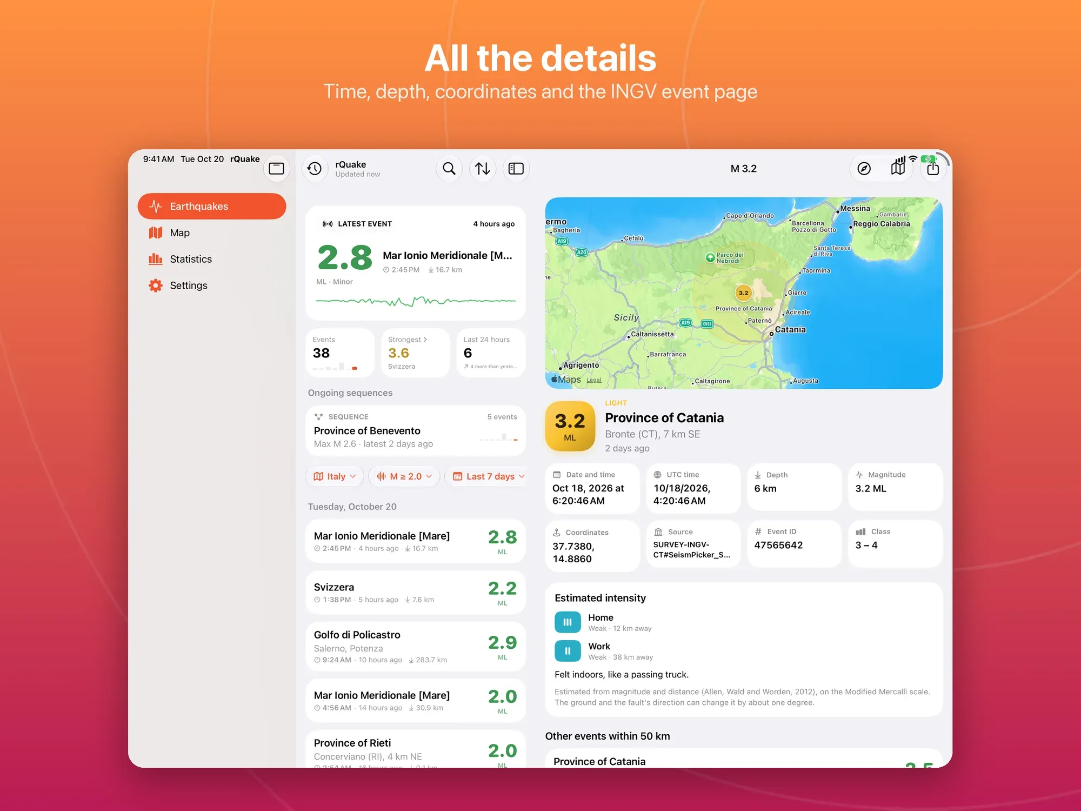Screen dimensions: 1081x811
Task: Open the Italy region filter dropdown
Action: tap(335, 476)
